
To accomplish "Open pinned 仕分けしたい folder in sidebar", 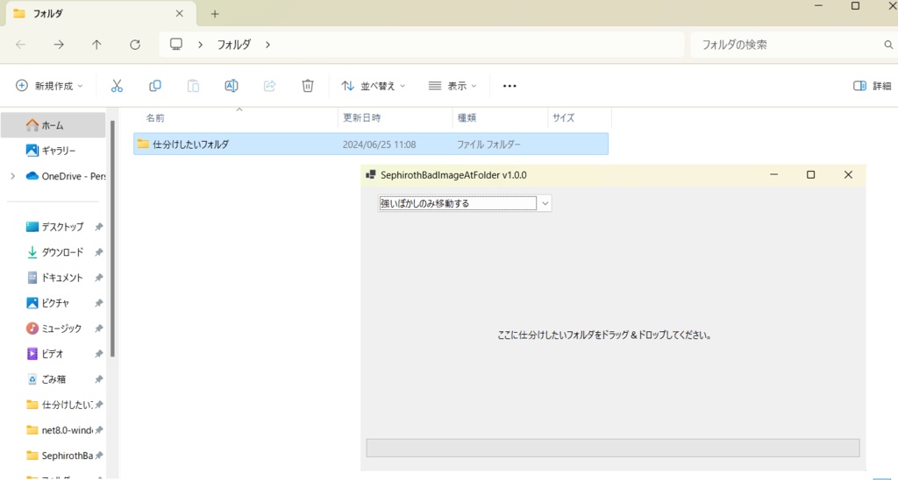I will coord(61,405).
